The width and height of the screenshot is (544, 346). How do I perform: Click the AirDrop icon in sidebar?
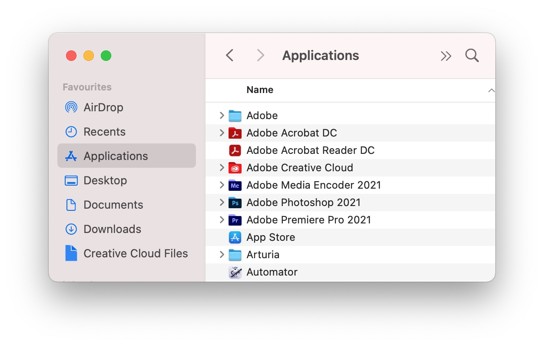[x=71, y=107]
